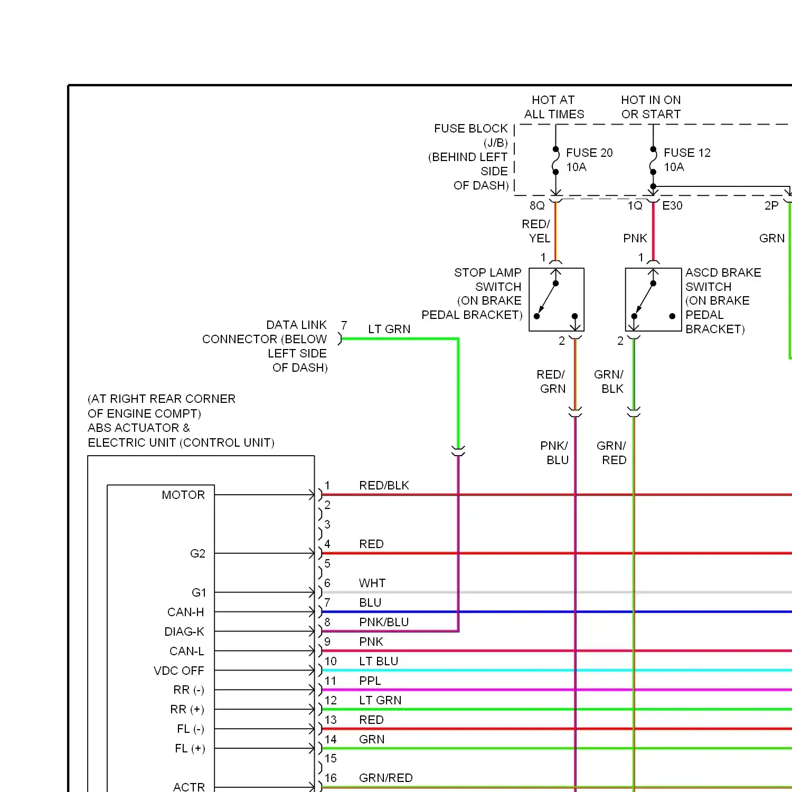Click the CAN-H terminal label
The height and width of the screenshot is (792, 792).
coord(185,612)
